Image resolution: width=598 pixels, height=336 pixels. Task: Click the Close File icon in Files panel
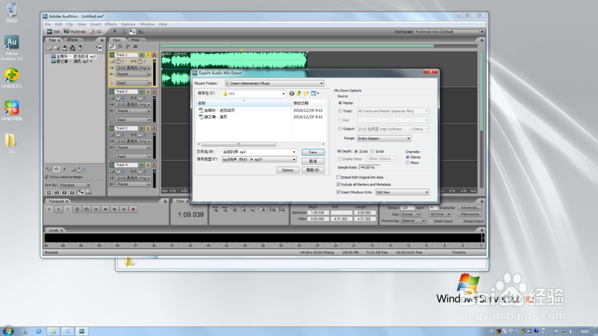(x=57, y=48)
